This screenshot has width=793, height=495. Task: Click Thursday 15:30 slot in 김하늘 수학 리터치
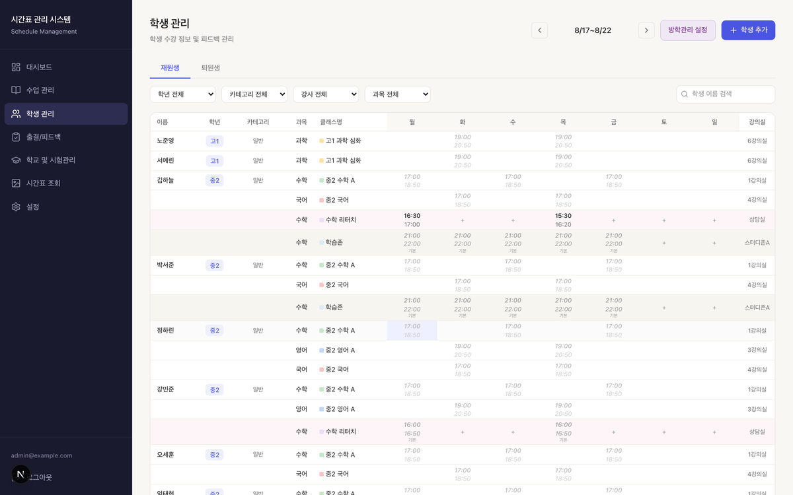click(x=564, y=220)
